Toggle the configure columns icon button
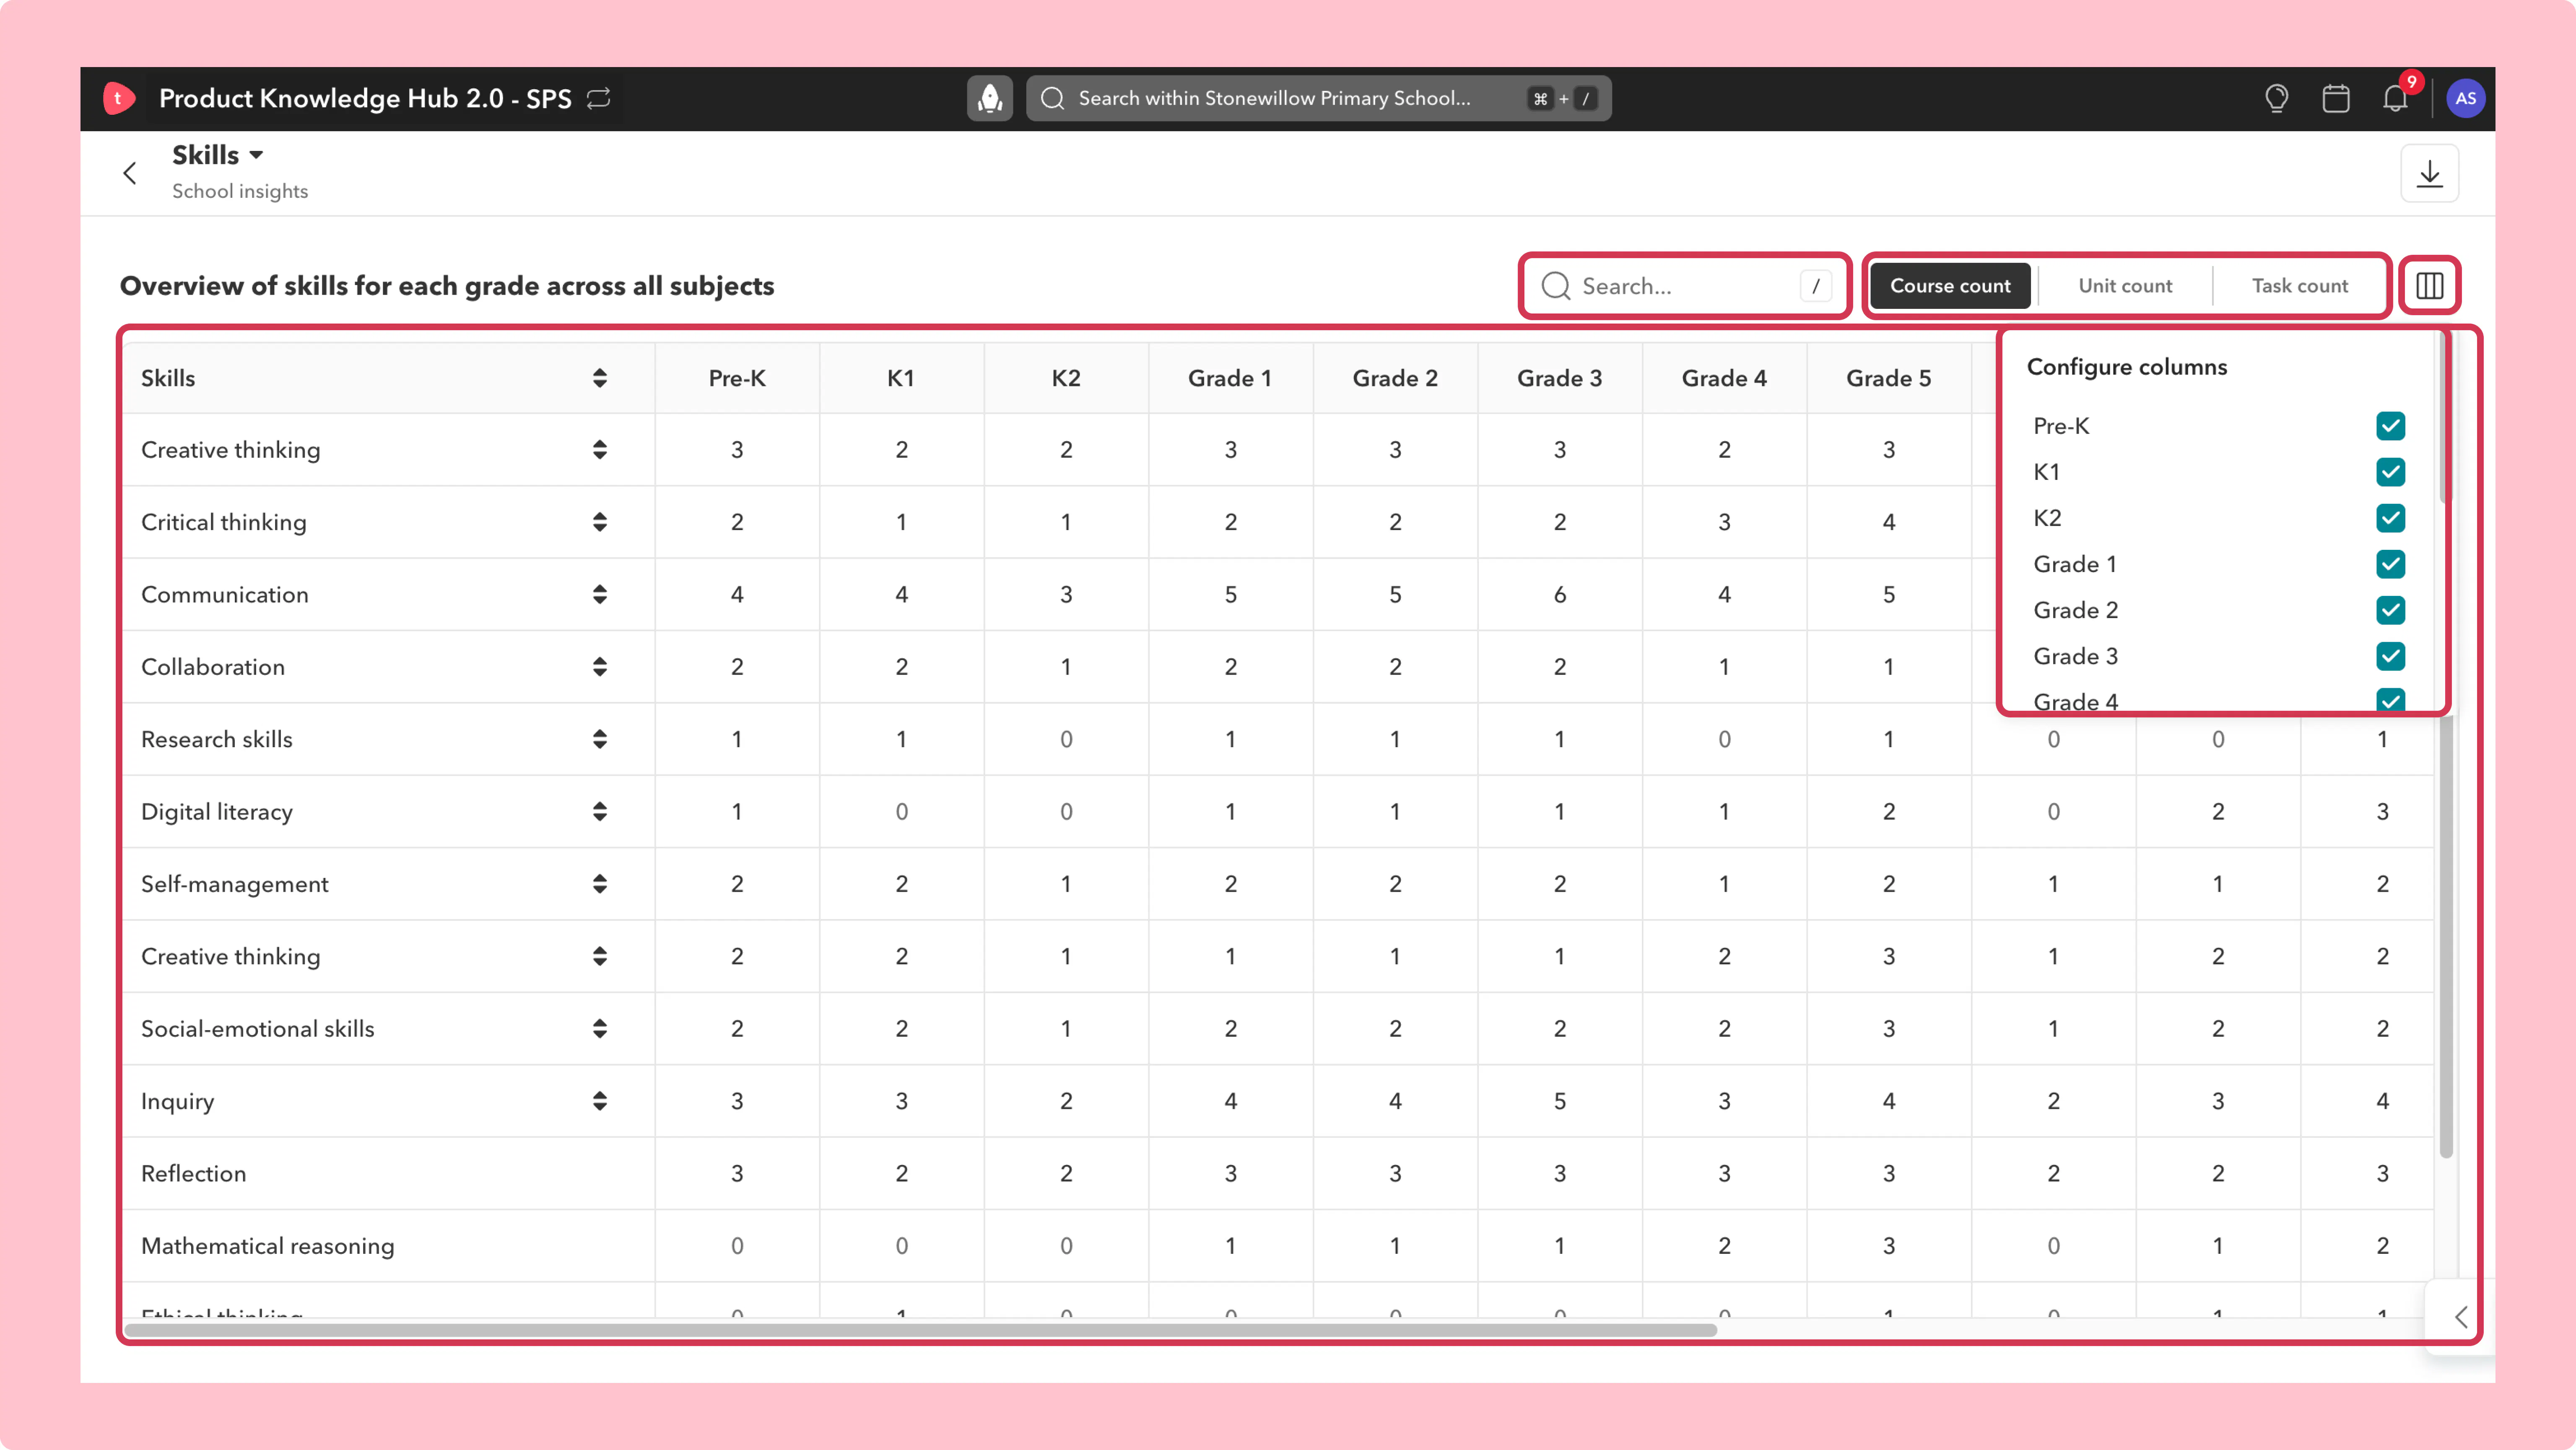The width and height of the screenshot is (2576, 1450). tap(2430, 286)
